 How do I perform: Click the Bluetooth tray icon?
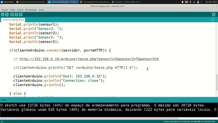pos(190,2)
